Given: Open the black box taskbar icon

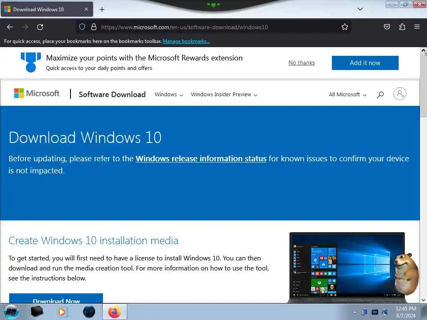Looking at the screenshot, I should pos(37,312).
